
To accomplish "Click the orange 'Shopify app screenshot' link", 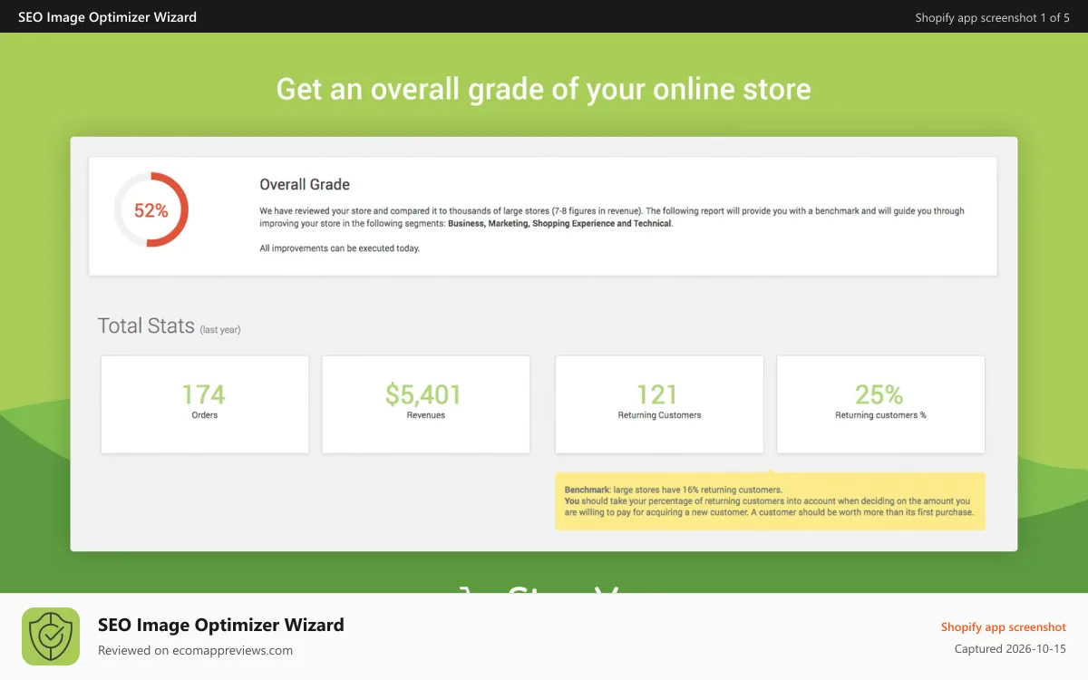I will pos(1004,627).
